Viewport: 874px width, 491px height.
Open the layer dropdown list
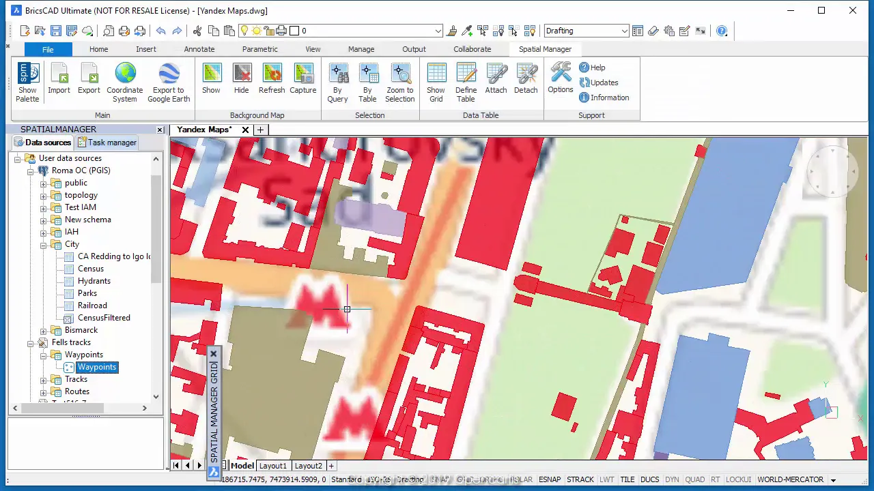coord(438,31)
